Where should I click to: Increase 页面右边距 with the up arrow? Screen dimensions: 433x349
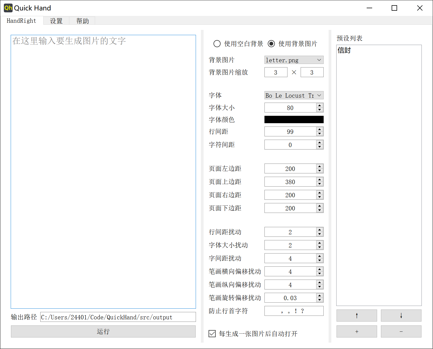[x=320, y=193]
